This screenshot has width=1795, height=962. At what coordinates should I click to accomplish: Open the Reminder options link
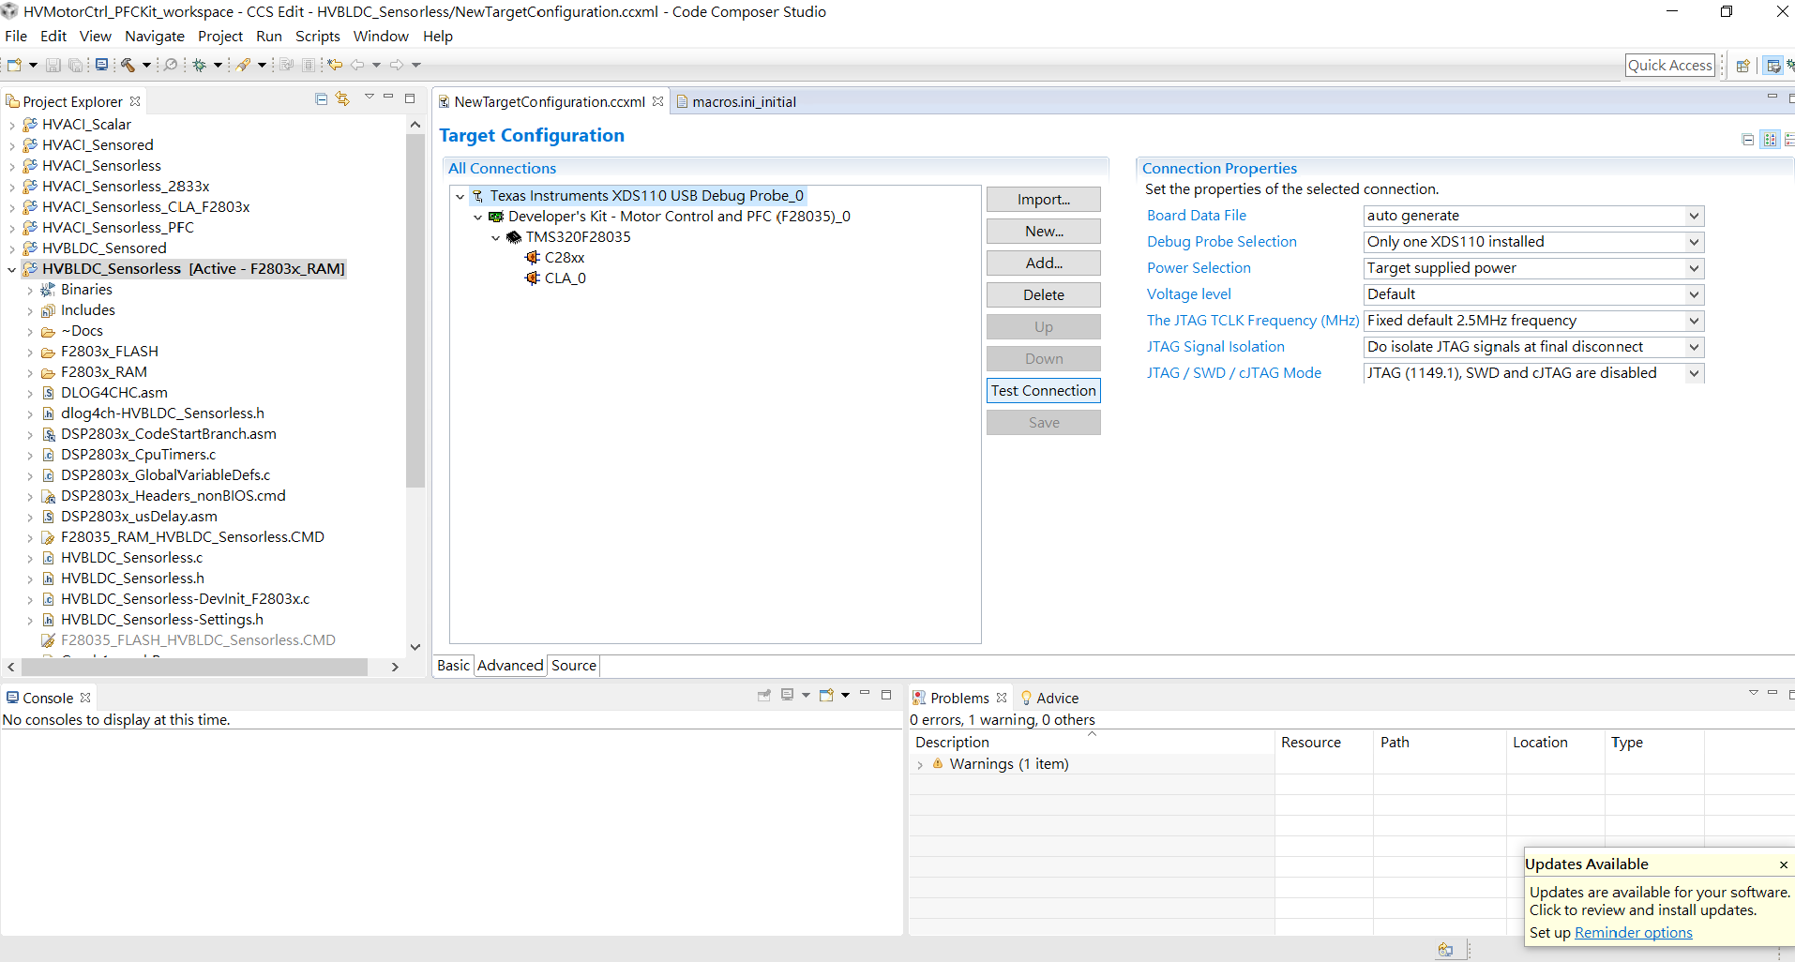pos(1634,933)
